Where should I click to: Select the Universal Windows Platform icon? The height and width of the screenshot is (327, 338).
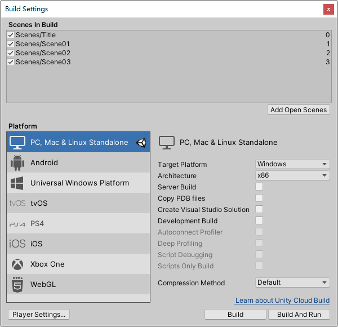click(x=17, y=183)
